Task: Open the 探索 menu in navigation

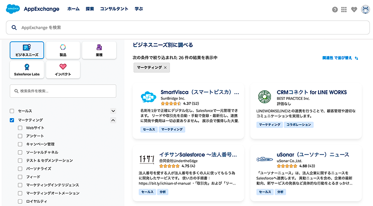Action: pyautogui.click(x=90, y=9)
